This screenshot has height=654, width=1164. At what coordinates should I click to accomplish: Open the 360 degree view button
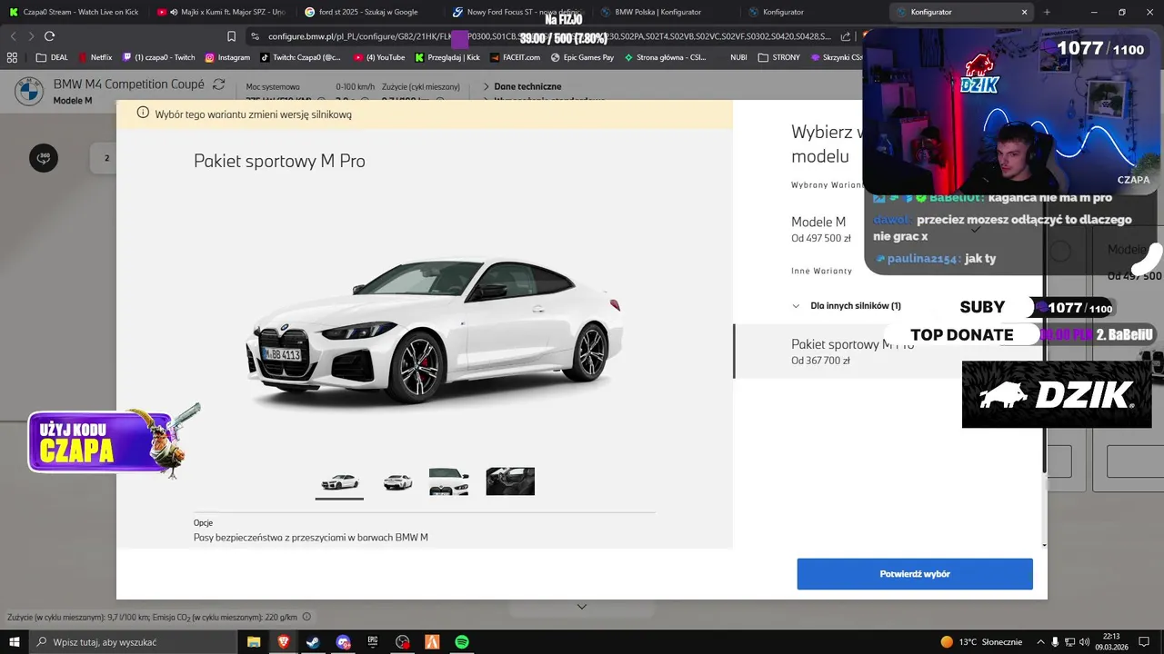(x=44, y=158)
